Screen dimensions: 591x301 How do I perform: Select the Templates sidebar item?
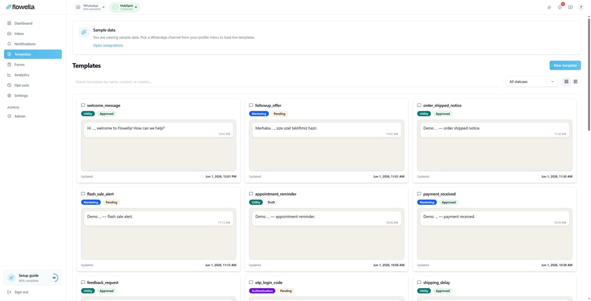(x=33, y=54)
